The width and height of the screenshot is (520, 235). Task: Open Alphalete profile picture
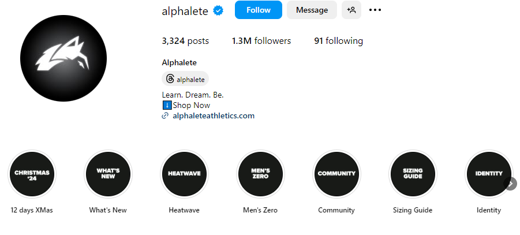(x=64, y=58)
